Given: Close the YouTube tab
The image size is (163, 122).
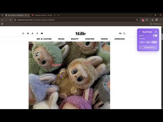Looking at the screenshot, I should [55, 15].
